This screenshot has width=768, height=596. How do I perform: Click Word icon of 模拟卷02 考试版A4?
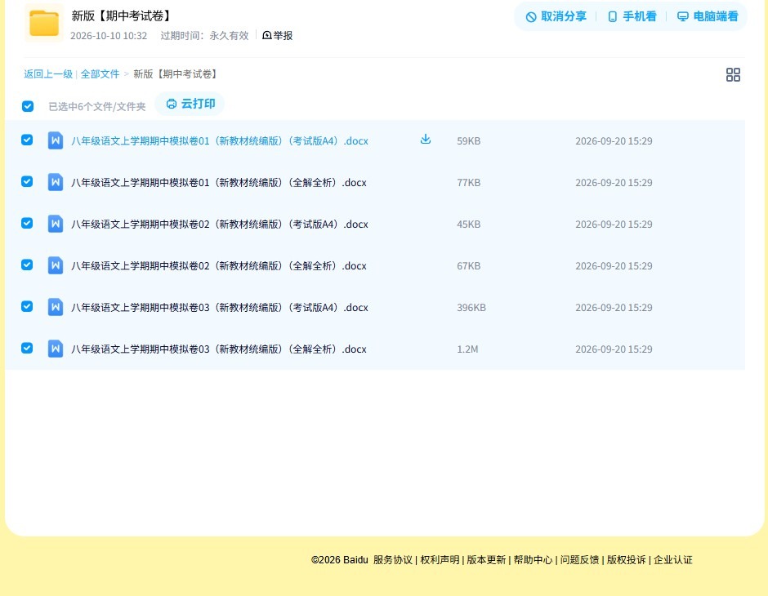[x=56, y=224]
